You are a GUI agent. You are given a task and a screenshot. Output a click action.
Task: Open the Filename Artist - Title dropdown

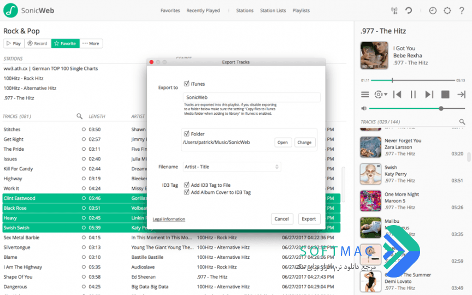pyautogui.click(x=232, y=167)
